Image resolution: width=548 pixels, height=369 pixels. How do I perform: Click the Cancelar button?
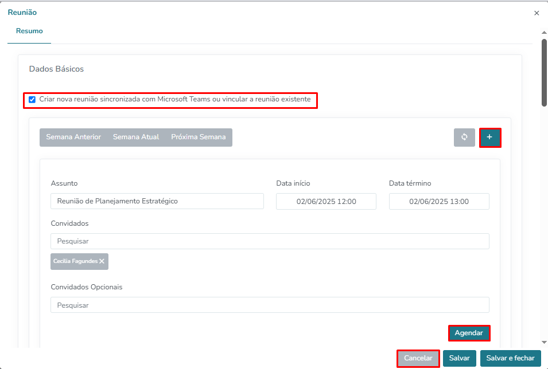(418, 358)
